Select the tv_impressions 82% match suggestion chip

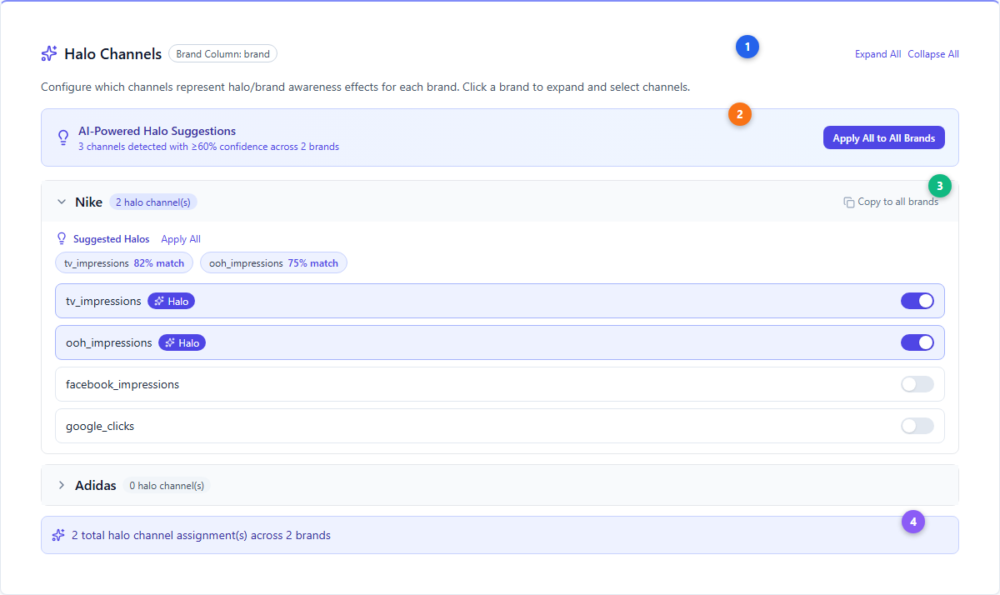[x=124, y=263]
